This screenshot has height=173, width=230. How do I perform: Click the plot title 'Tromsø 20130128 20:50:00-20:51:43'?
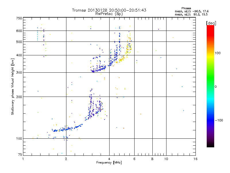(109, 10)
